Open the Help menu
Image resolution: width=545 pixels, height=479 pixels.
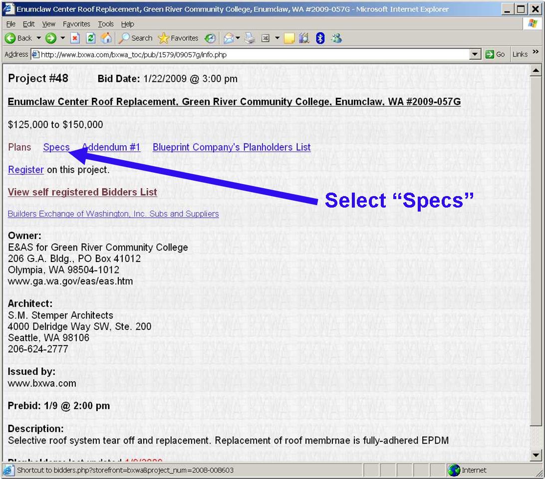pyautogui.click(x=128, y=24)
